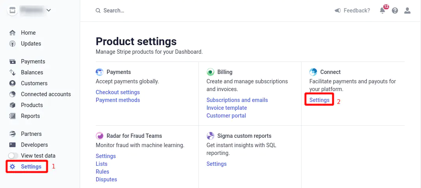The width and height of the screenshot is (421, 188).
Task: Open Customers in the sidebar
Action: click(x=34, y=83)
